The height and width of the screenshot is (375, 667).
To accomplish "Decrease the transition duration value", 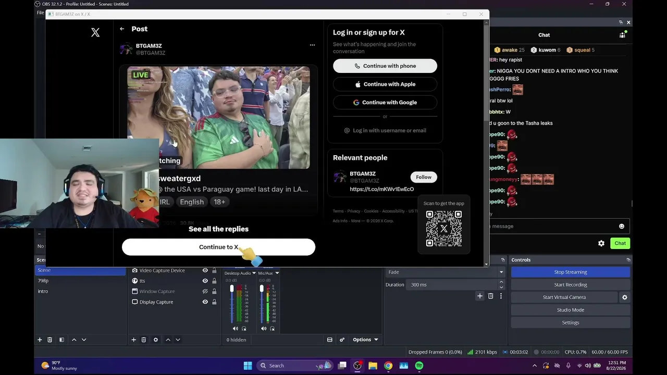I will pos(501,287).
